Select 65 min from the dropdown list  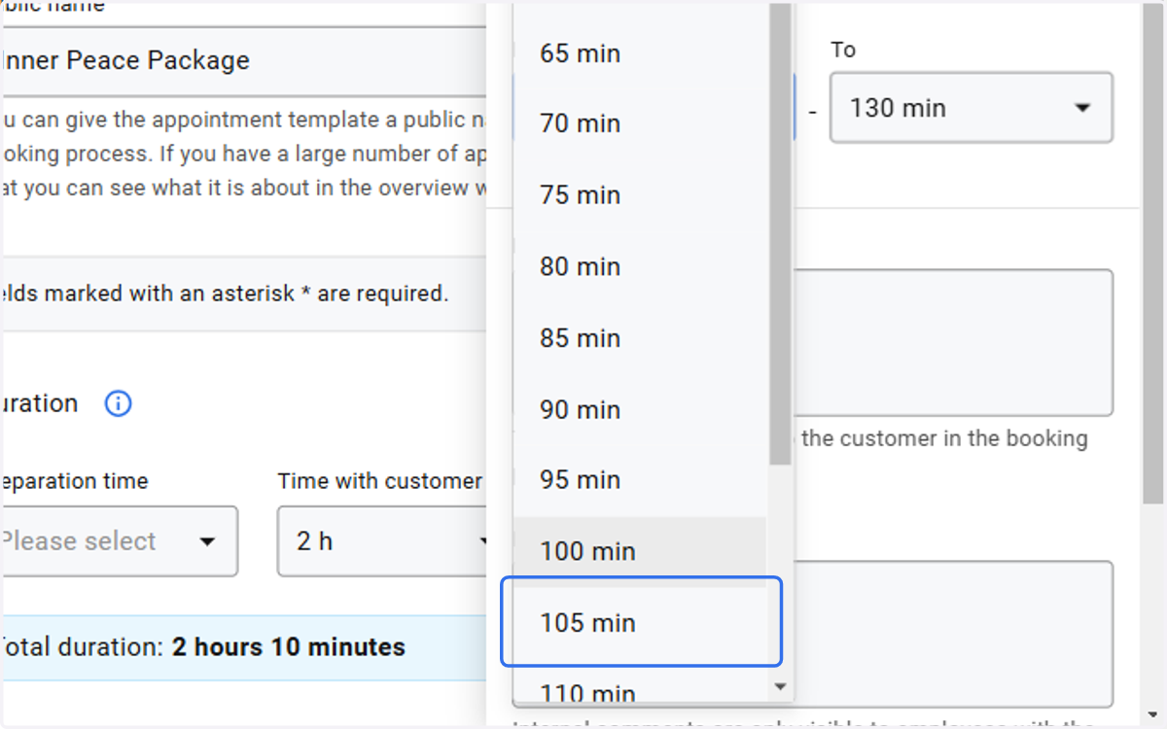(x=640, y=52)
